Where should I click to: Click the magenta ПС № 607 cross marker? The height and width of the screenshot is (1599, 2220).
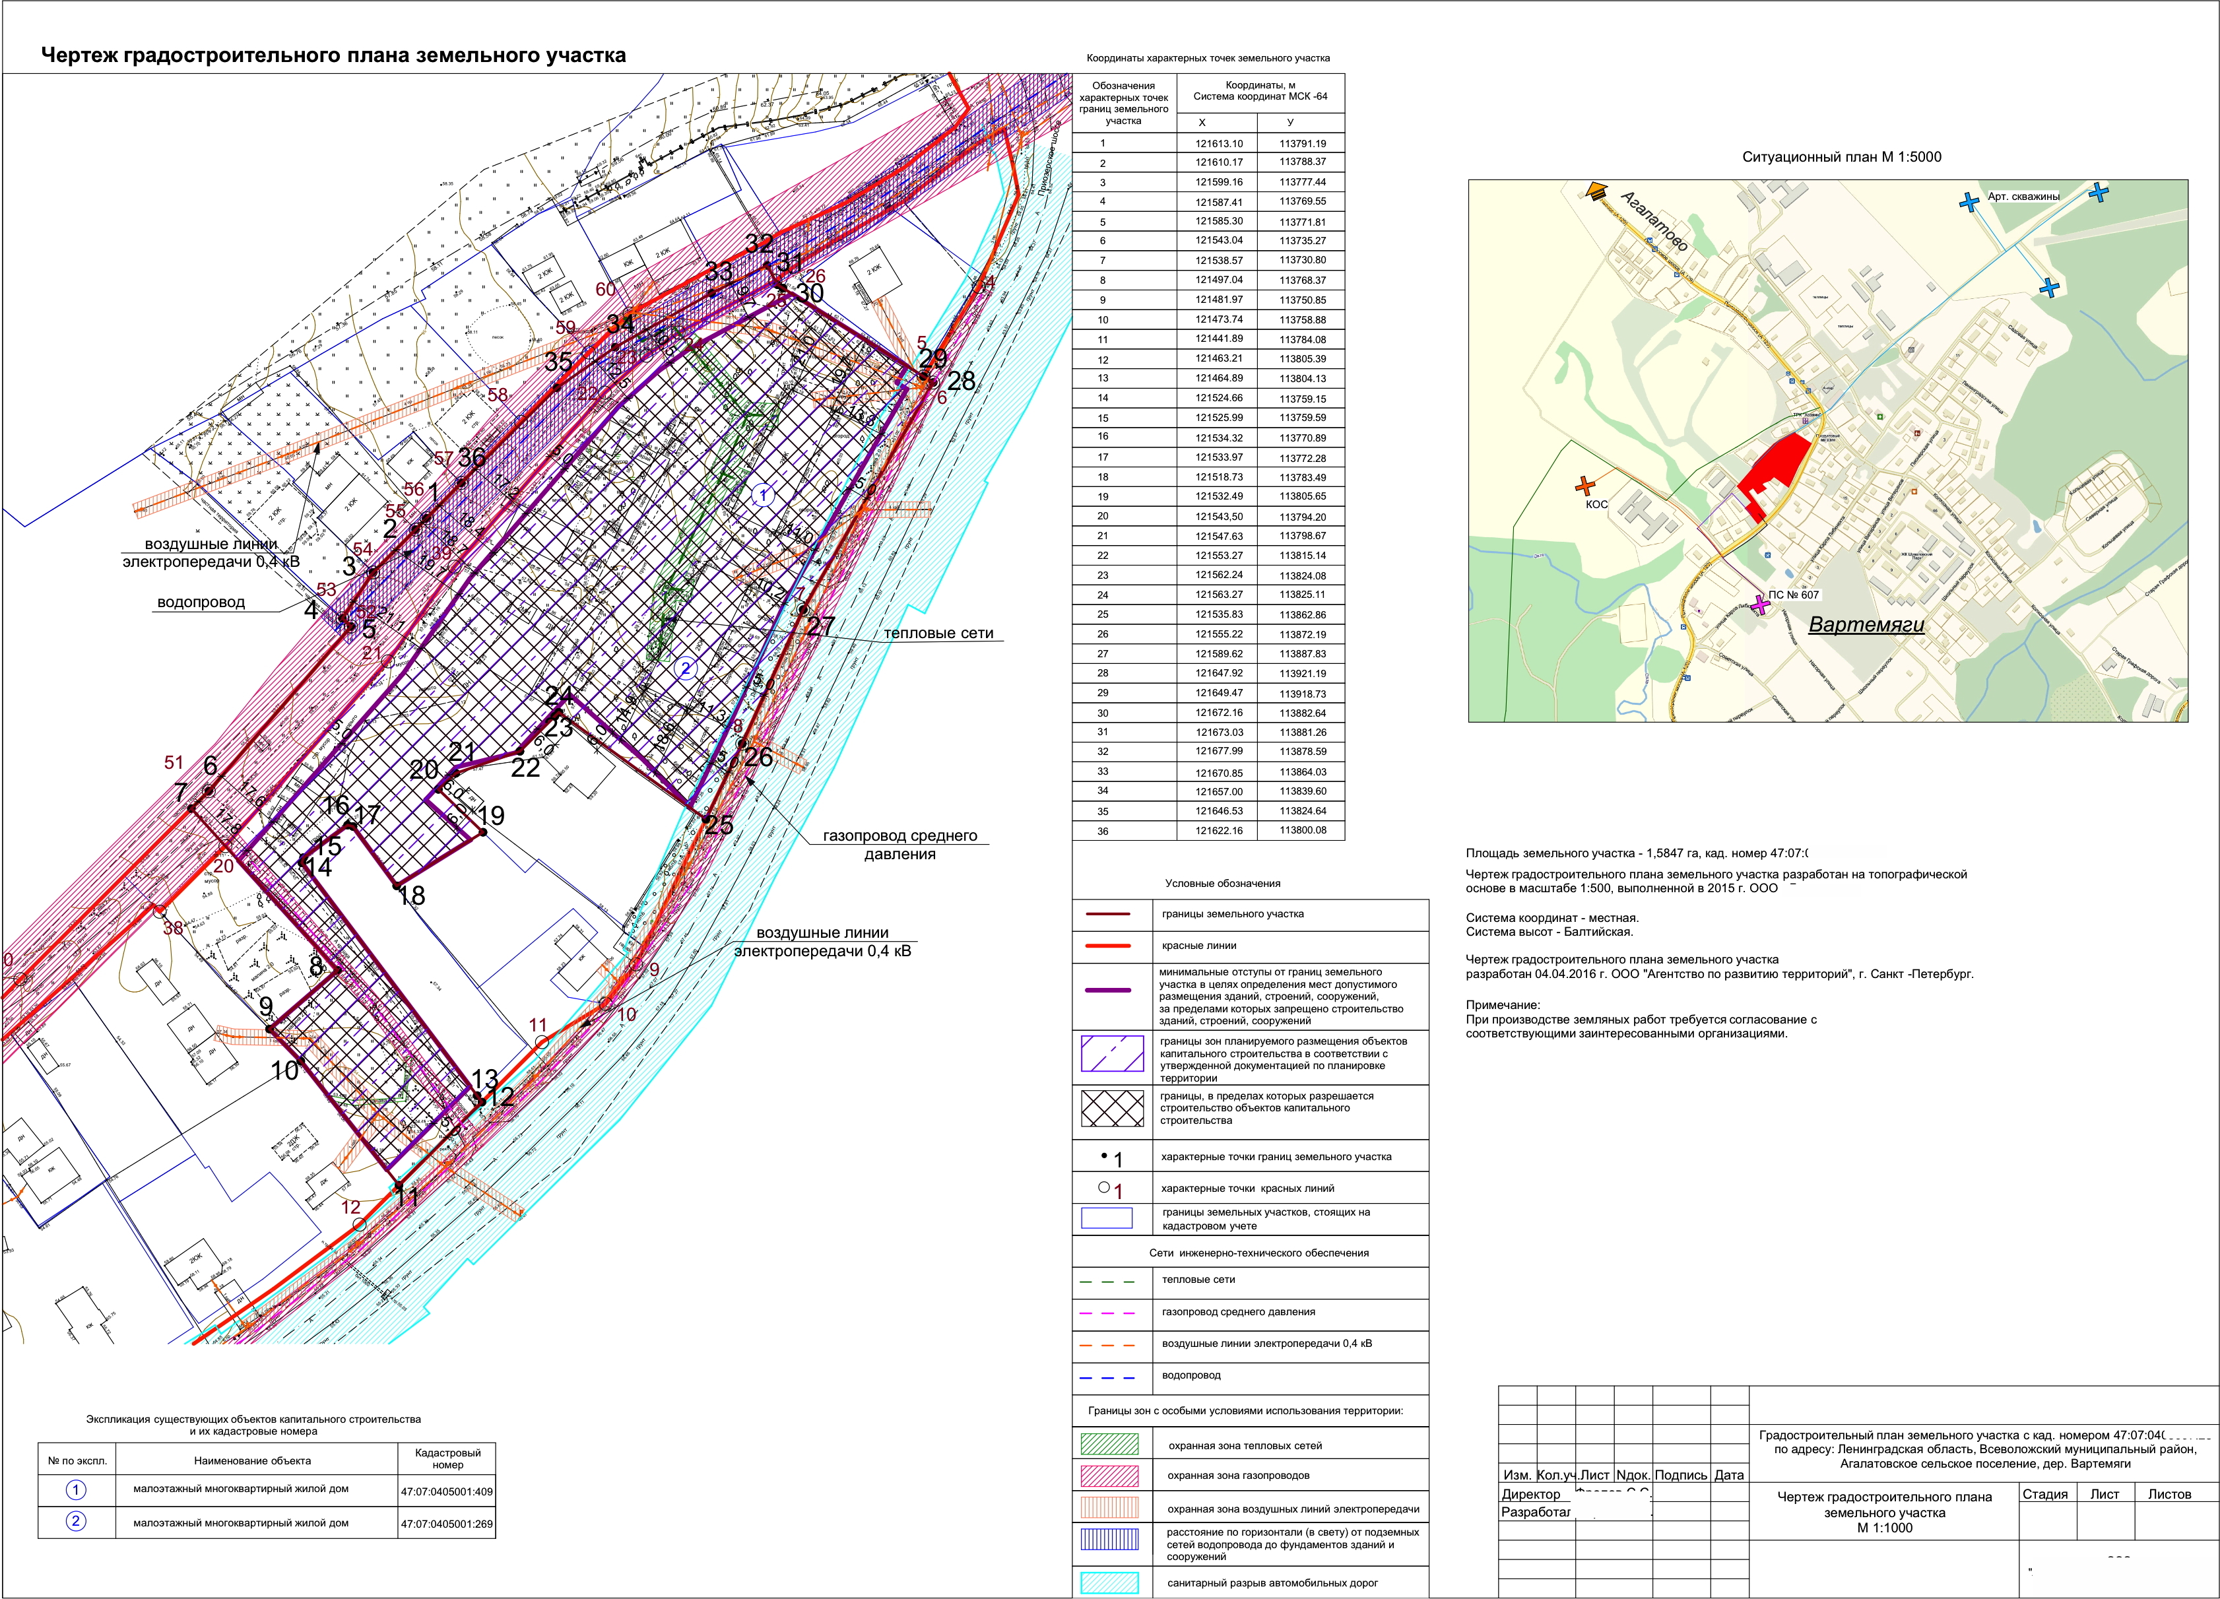point(1761,604)
